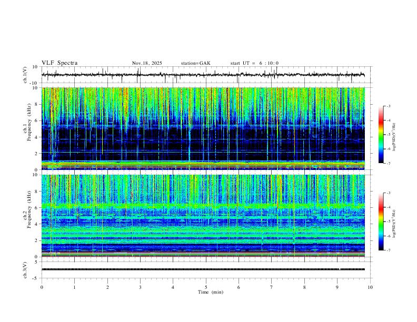Image resolution: width=417 pixels, height=322 pixels.
Task: Click the 'station=GAK' header text
Action: [x=196, y=63]
